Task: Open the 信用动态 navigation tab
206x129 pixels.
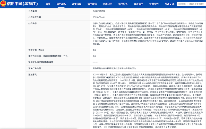Action: pos(61,4)
